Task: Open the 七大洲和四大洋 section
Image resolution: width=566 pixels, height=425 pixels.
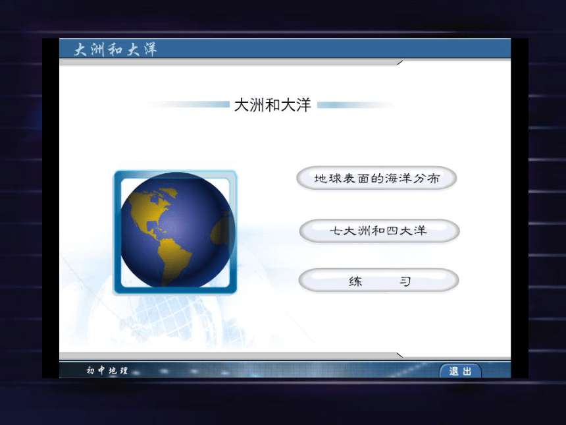Action: click(x=379, y=231)
